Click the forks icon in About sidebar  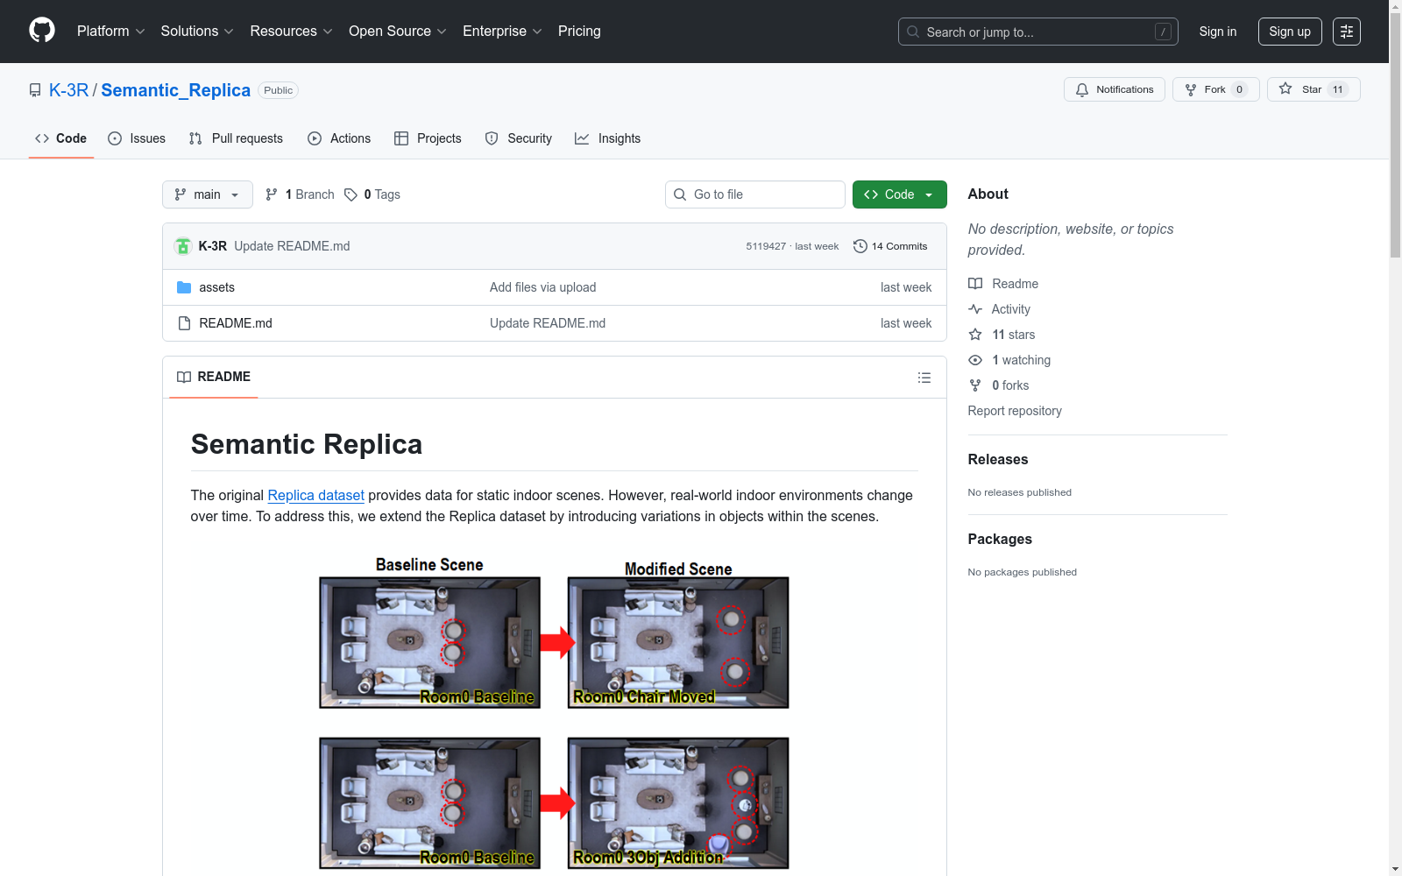point(975,385)
